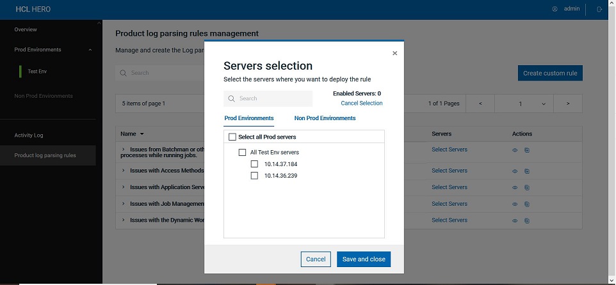616x285 pixels.
Task: Close the Servers selection dialog with X
Action: [394, 54]
